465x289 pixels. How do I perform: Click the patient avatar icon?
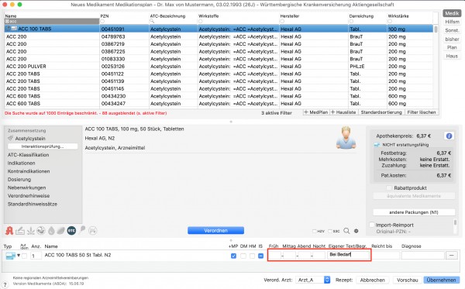(346, 138)
